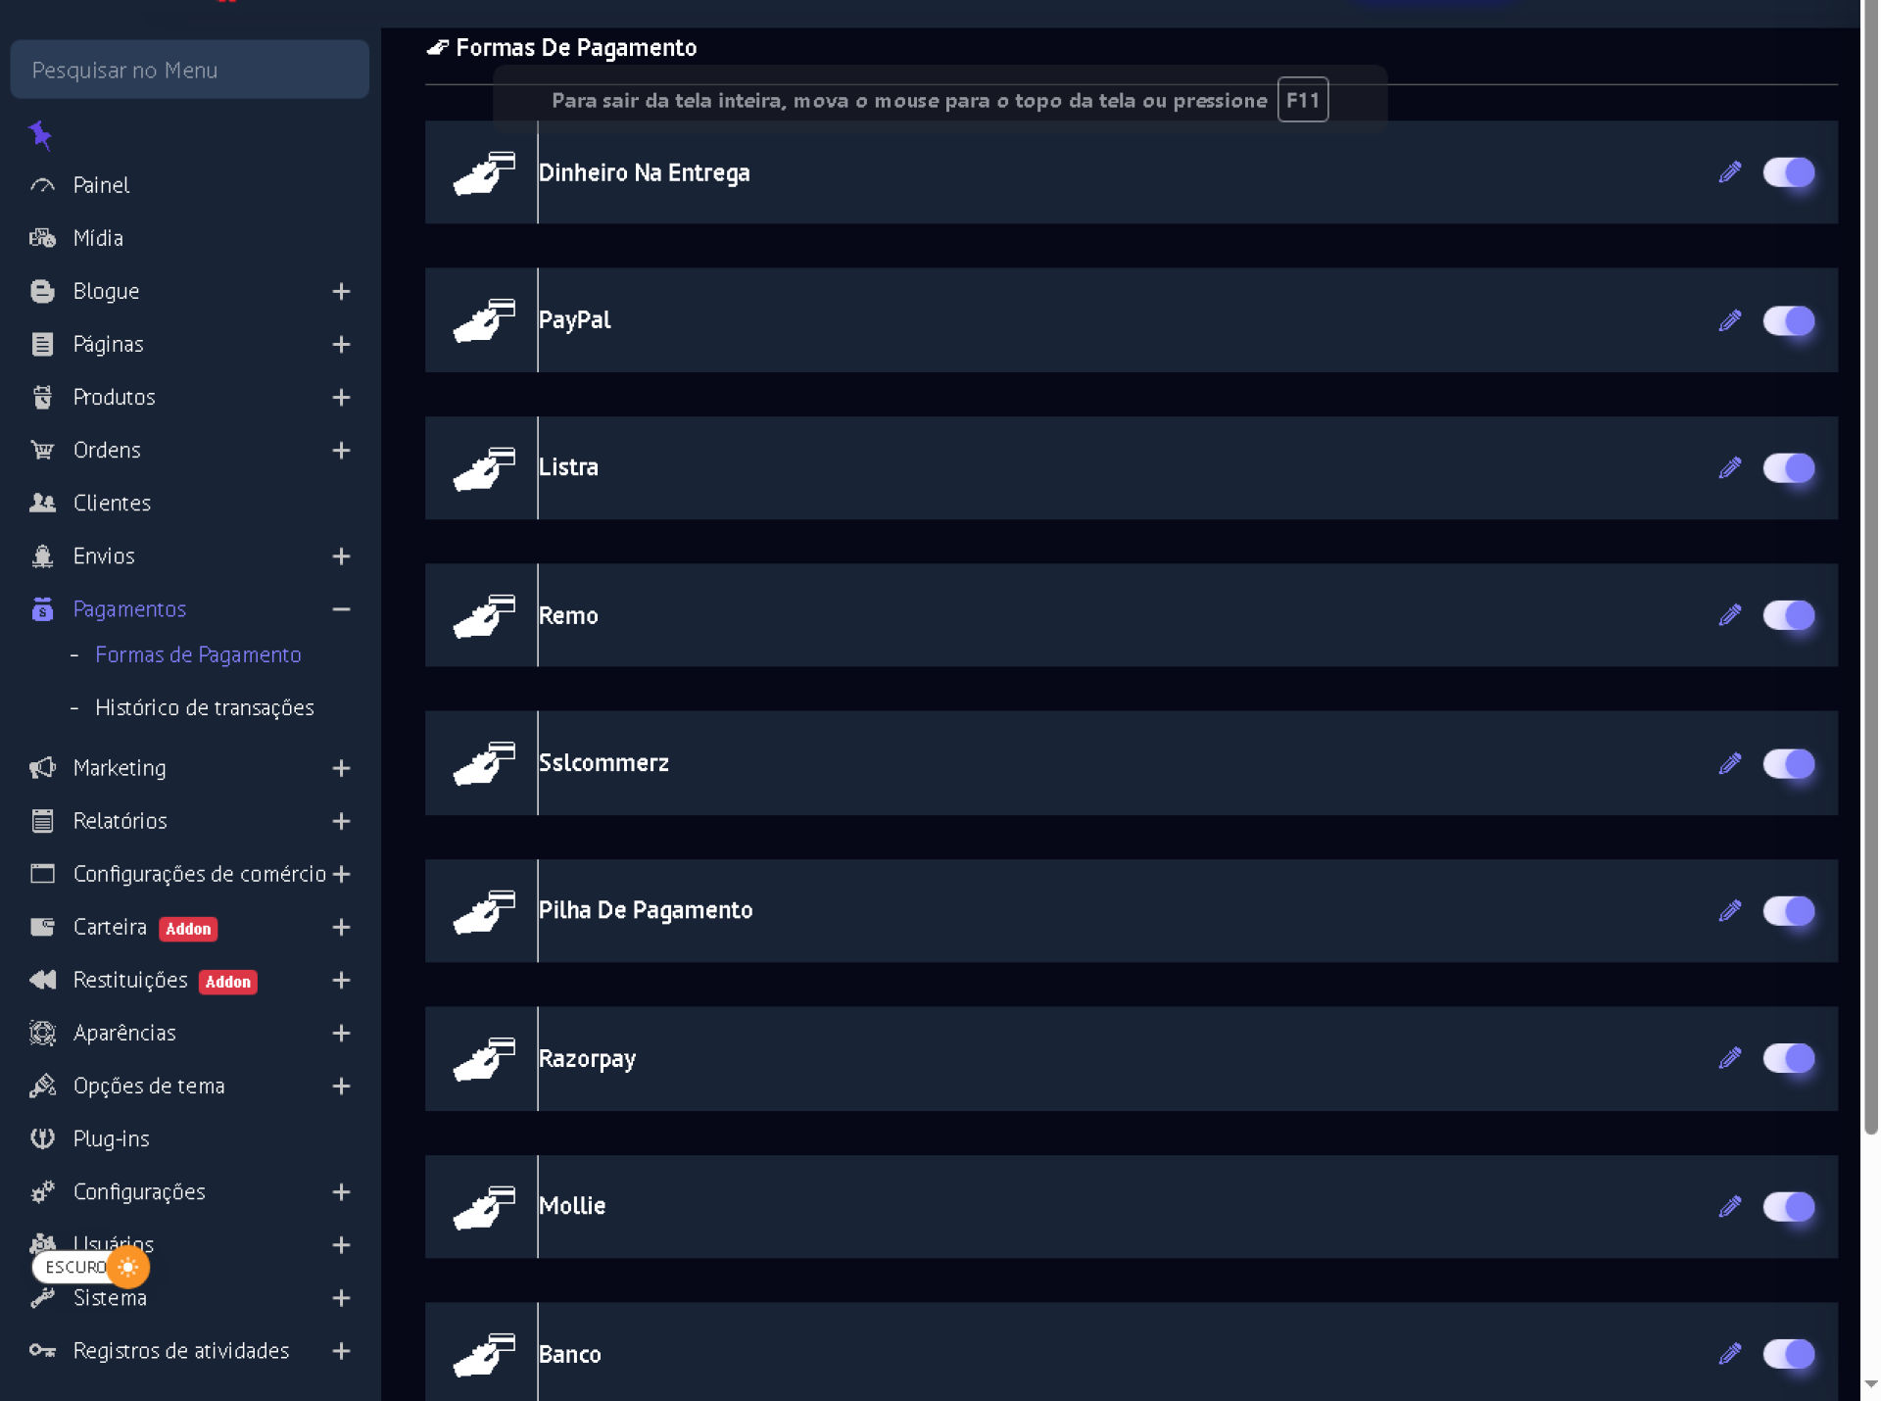Open the Painel menu item

[x=101, y=185]
